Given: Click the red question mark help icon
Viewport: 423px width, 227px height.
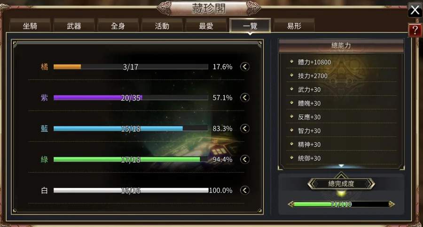Looking at the screenshot, I should [415, 30].
